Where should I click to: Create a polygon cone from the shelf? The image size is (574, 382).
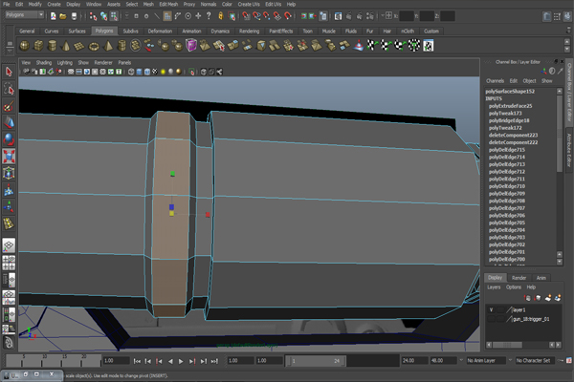[x=66, y=46]
